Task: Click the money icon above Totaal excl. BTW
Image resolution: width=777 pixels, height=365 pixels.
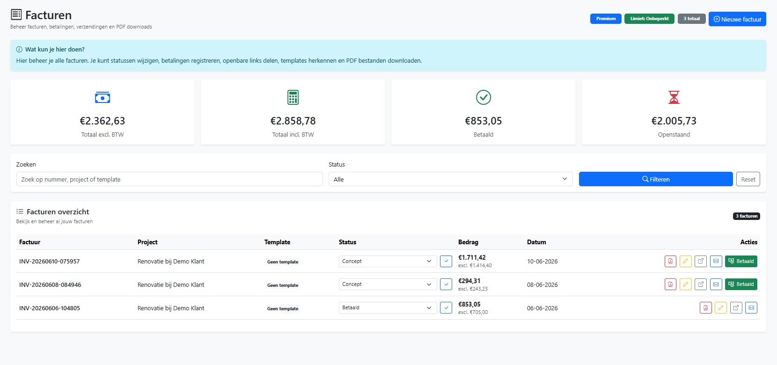Action: point(103,97)
